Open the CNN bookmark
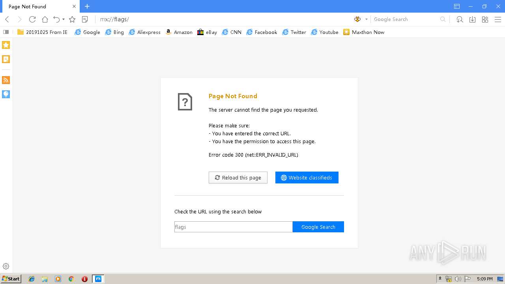 pos(232,32)
